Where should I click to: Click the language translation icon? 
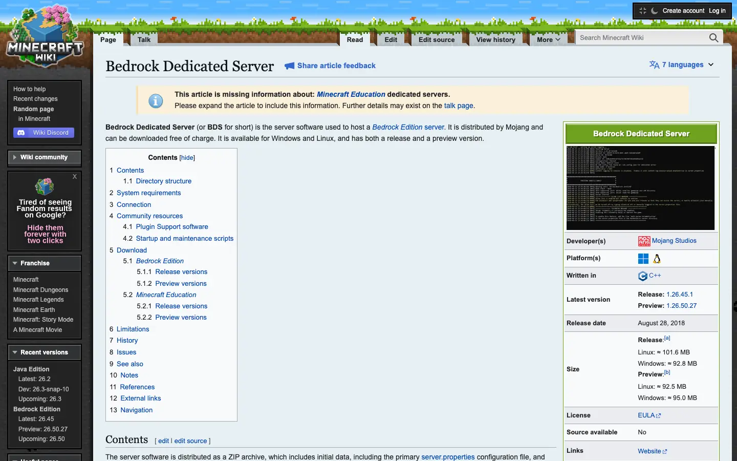[654, 65]
